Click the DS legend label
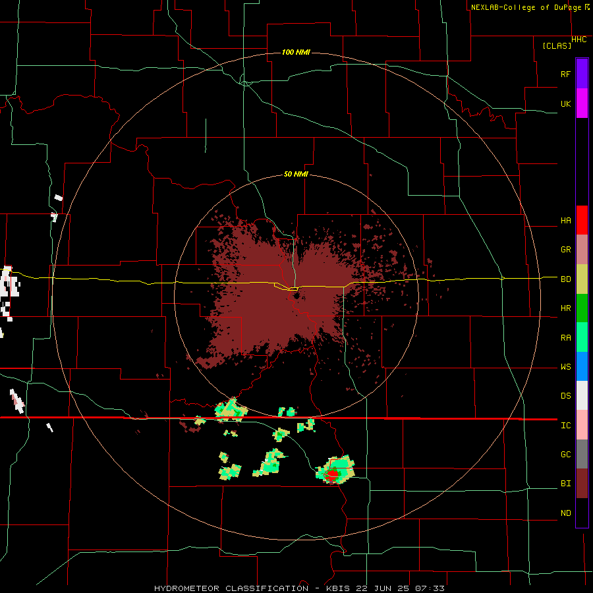Viewport: 593px width, 593px height. [x=566, y=396]
